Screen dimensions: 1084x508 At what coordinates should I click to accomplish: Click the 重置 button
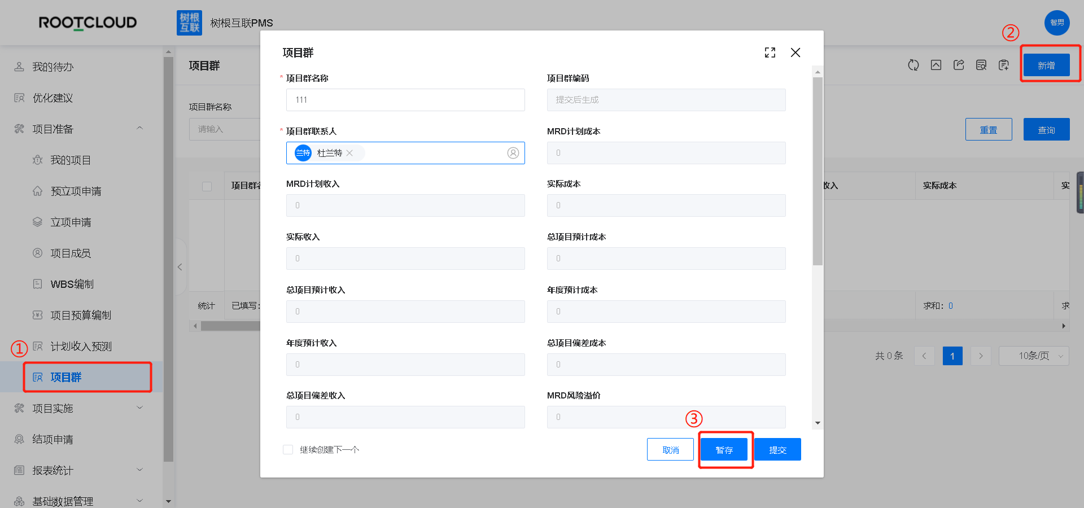(x=989, y=129)
